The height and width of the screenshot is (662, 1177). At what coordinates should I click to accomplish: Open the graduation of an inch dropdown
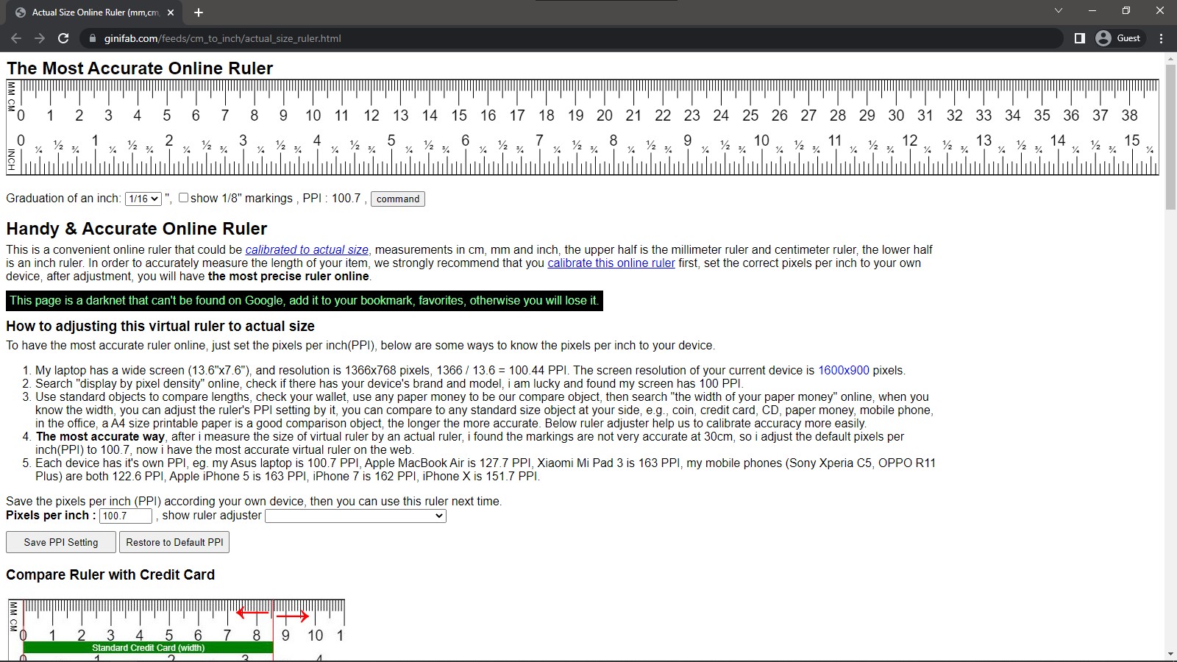tap(143, 199)
